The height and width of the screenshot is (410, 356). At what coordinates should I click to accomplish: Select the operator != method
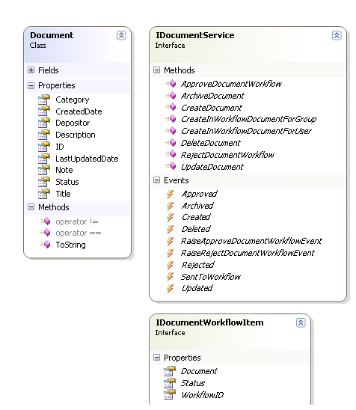coord(77,221)
